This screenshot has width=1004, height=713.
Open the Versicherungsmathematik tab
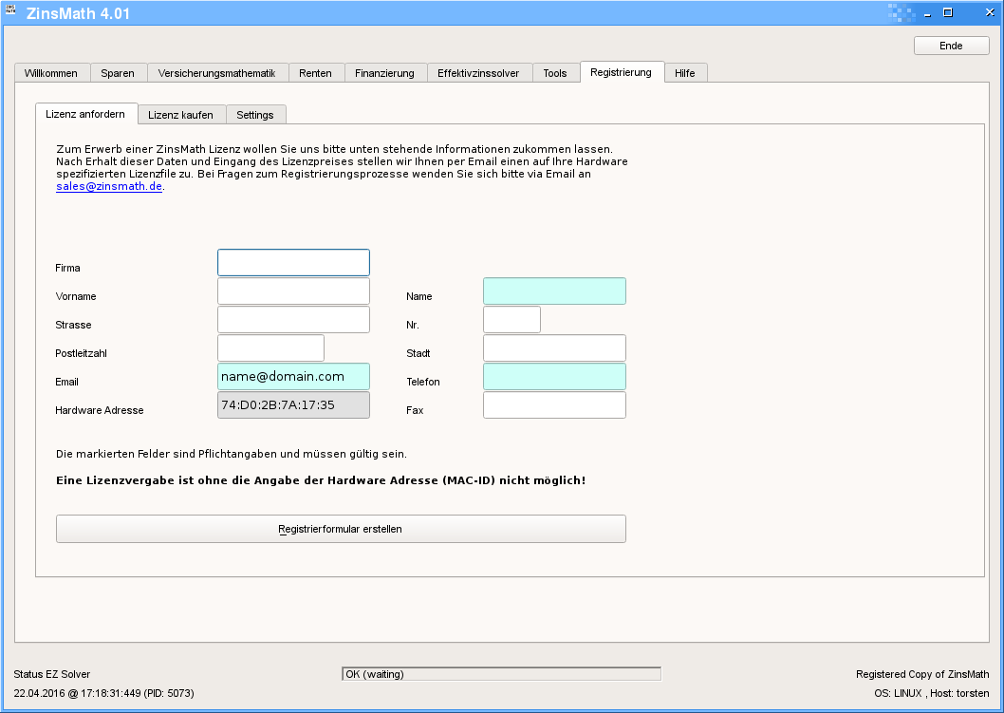[x=216, y=73]
